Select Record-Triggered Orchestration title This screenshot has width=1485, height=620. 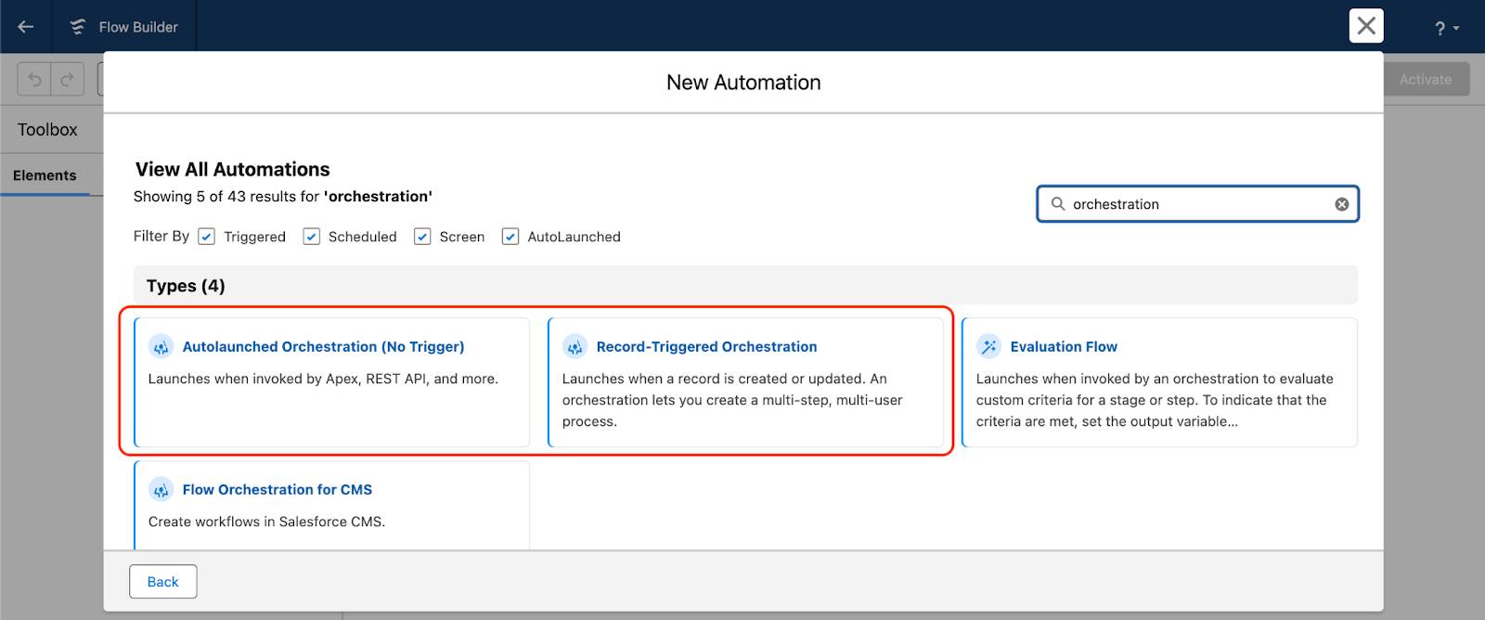coord(706,346)
